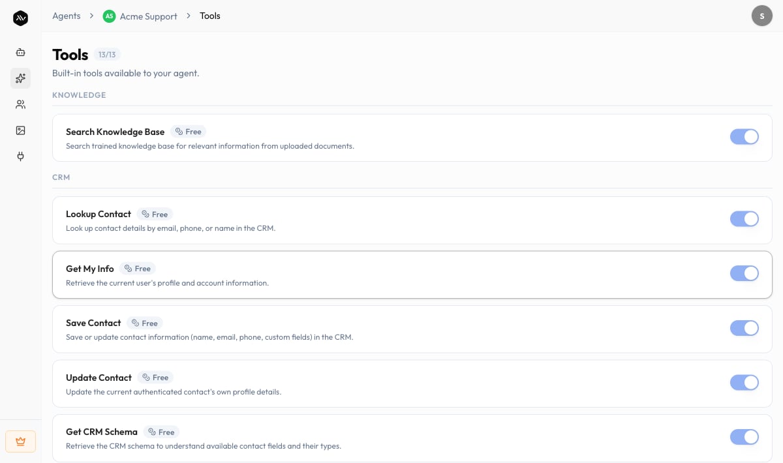Disable the Get CRM Schema tool

(x=745, y=437)
